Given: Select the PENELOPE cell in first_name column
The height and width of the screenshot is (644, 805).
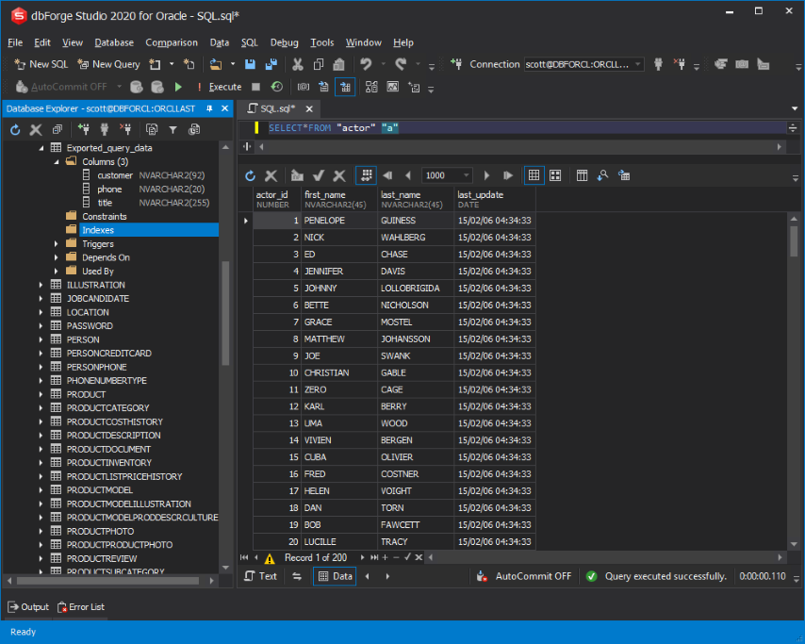Looking at the screenshot, I should coord(340,221).
